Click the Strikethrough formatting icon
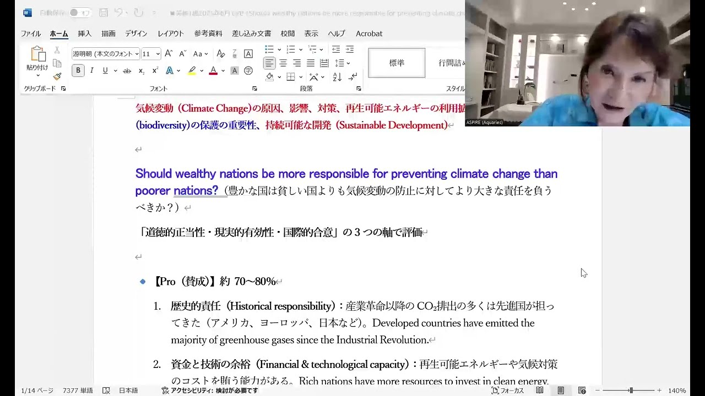This screenshot has height=396, width=705. click(127, 70)
